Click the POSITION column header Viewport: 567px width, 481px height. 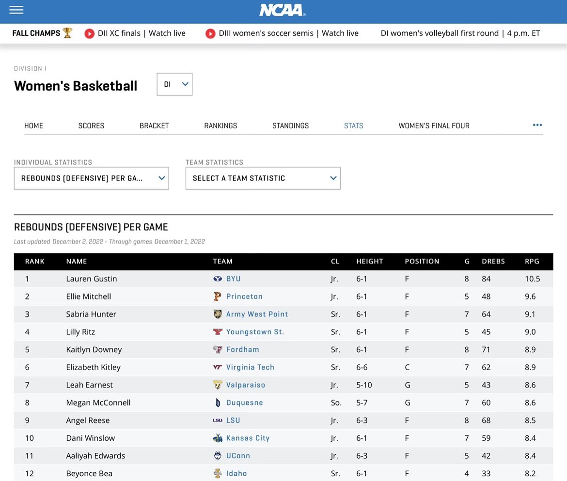[422, 261]
